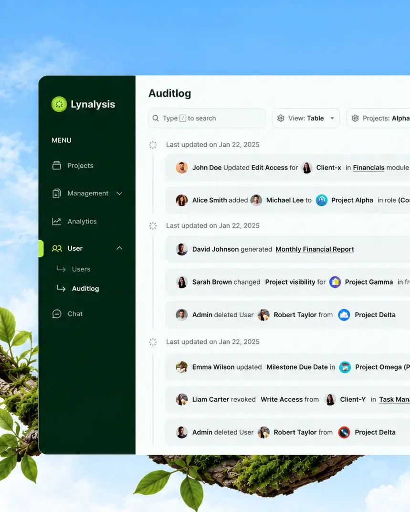
Task: Open the View: Table dropdown
Action: [306, 118]
